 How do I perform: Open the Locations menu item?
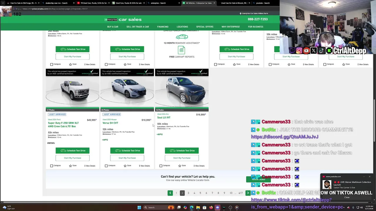(182, 27)
